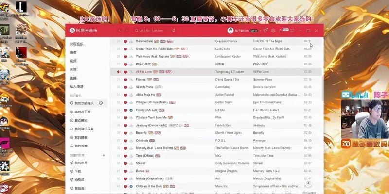
Task: Click downloaded checkmark on Children of the Dark
Action: click(x=131, y=186)
